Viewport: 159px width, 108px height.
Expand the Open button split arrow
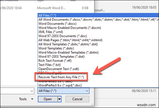(59, 99)
